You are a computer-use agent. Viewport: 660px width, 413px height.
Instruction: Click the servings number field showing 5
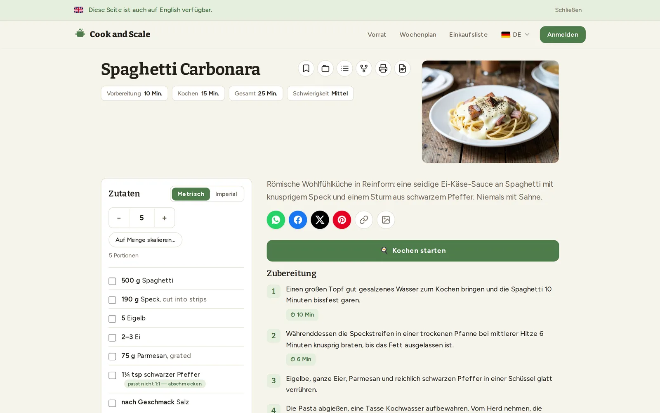(141, 218)
